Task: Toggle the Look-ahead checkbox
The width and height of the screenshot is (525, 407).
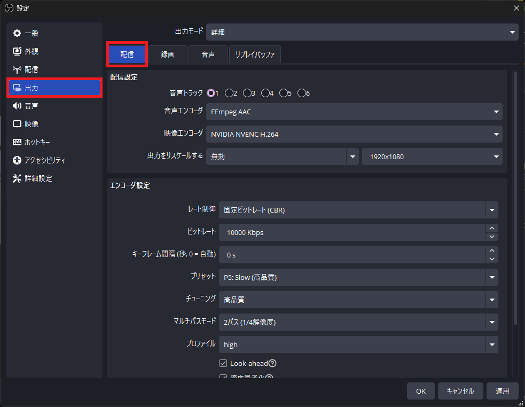Action: [224, 363]
